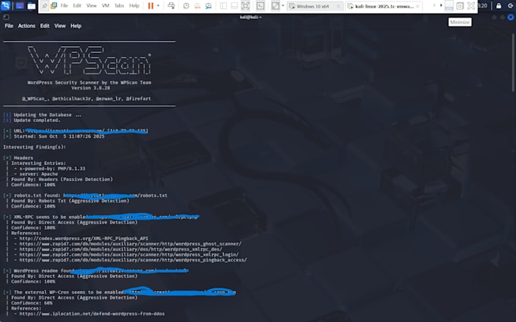Open the terminal View menu
Viewport: 516px width, 322px height.
point(60,26)
